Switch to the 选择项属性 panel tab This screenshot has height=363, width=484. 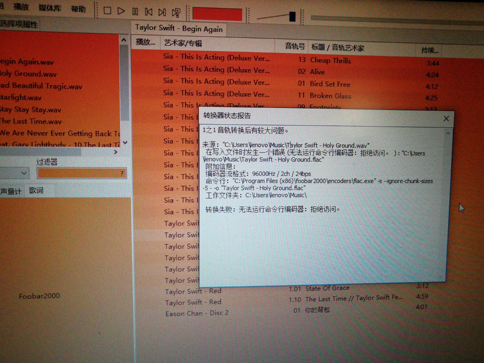click(x=19, y=24)
